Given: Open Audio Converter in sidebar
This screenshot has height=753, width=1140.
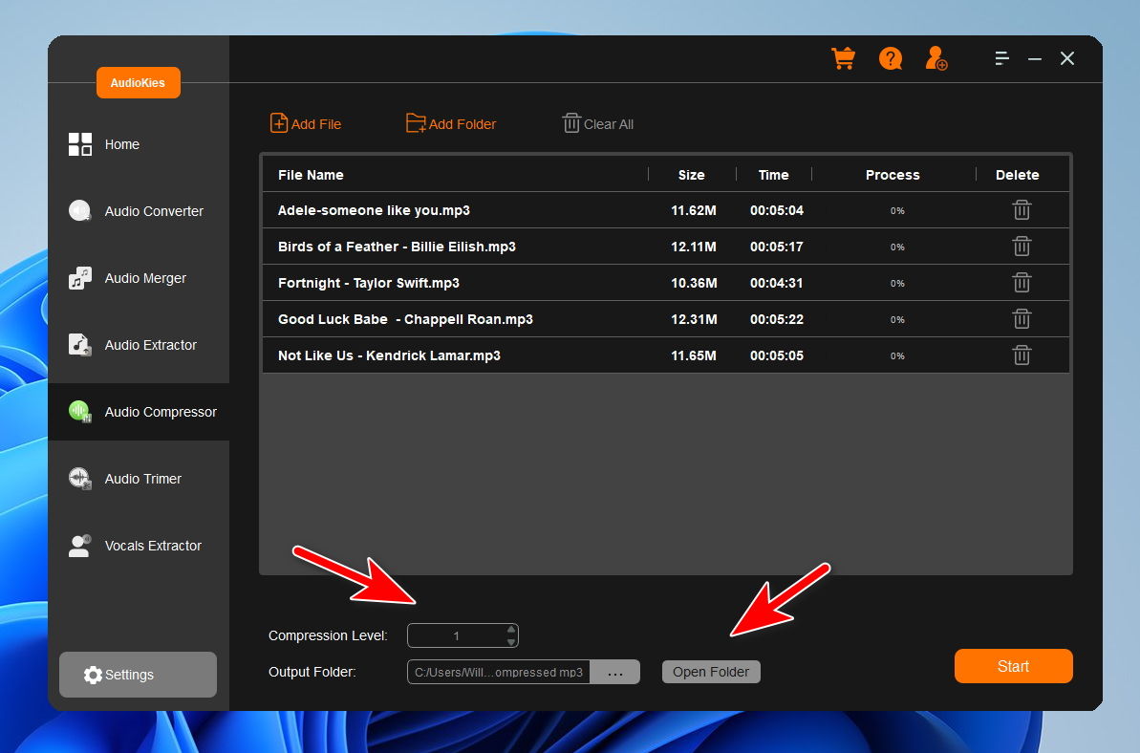Looking at the screenshot, I should click(x=139, y=211).
